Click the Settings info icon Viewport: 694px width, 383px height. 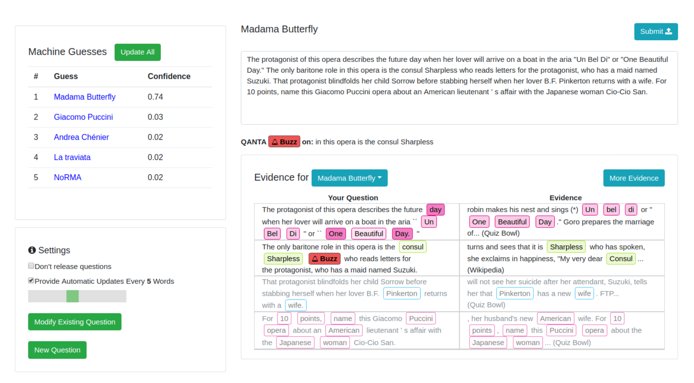pos(32,250)
